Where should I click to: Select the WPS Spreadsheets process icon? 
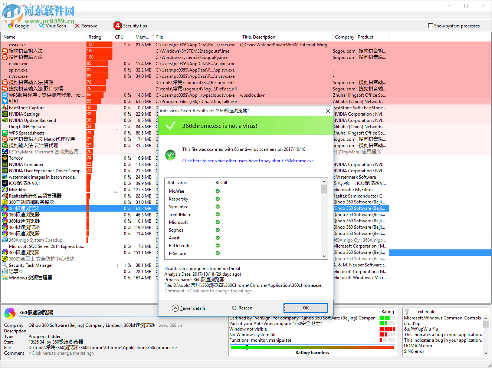point(4,133)
